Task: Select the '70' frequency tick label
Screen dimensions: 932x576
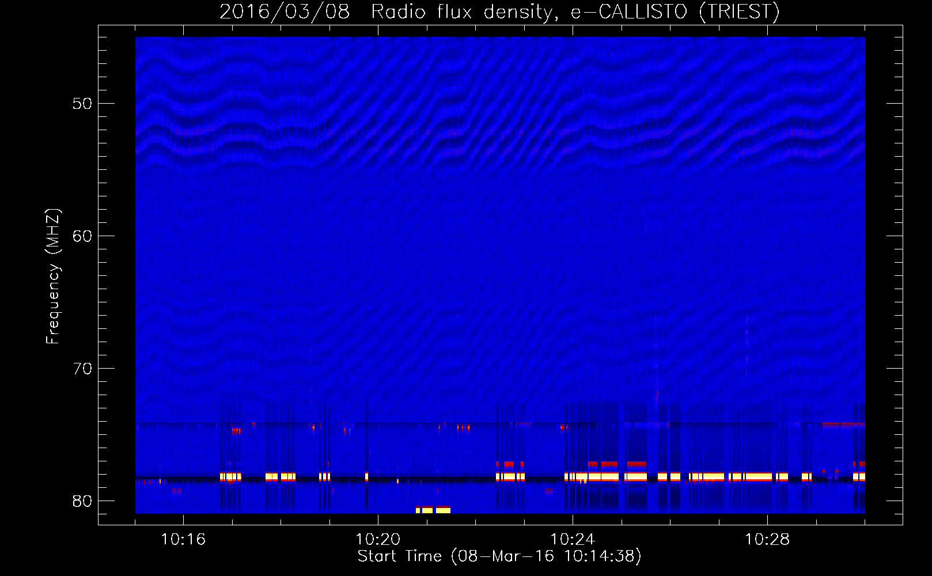Action: (82, 369)
